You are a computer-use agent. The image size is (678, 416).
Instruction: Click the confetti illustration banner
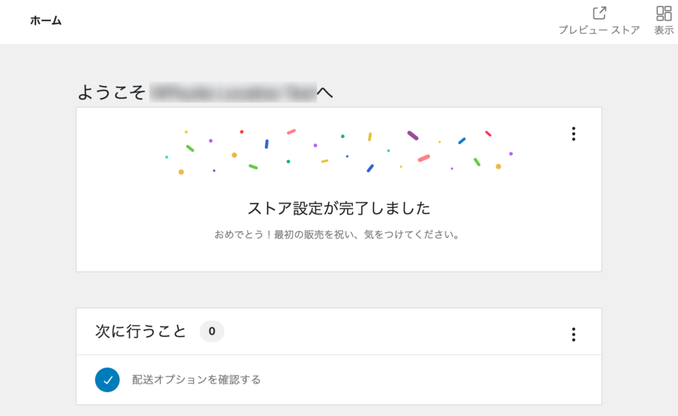click(339, 151)
